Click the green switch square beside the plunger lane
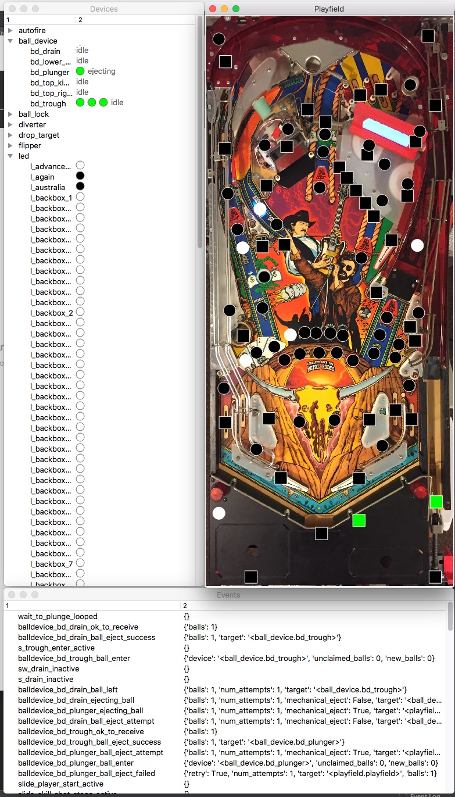This screenshot has height=797, width=455. pos(436,502)
